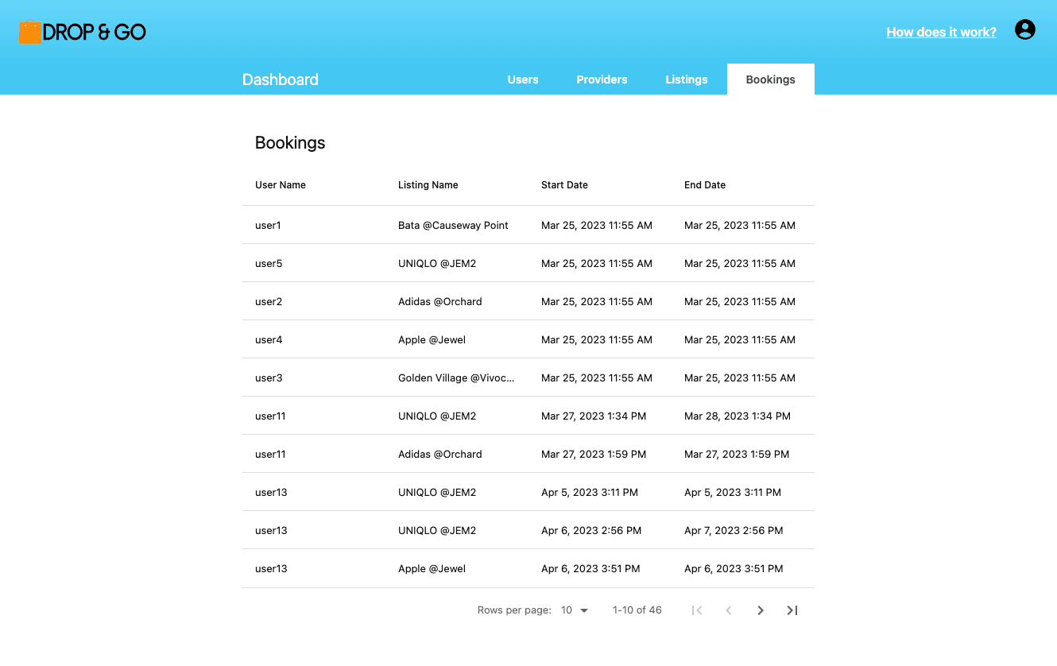Open the rows per page dropdown
The height and width of the screenshot is (666, 1057).
pyautogui.click(x=575, y=610)
